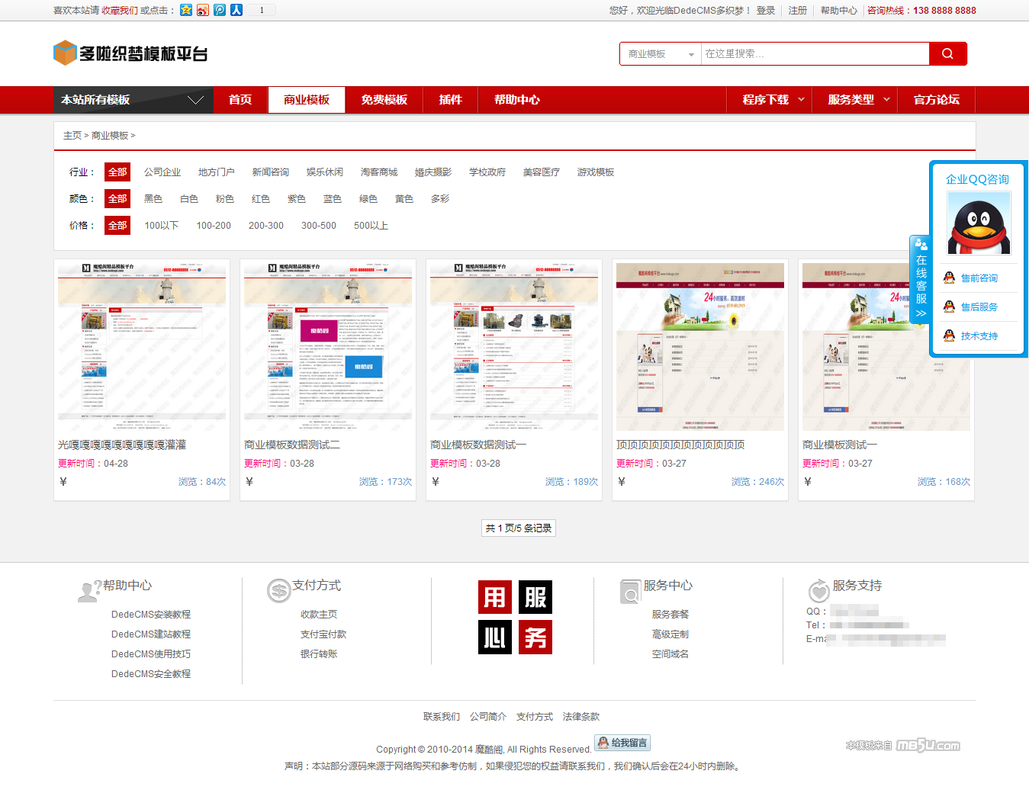Click the large QQ penguin avatar
Viewport: 1029px width, 790px height.
[979, 223]
